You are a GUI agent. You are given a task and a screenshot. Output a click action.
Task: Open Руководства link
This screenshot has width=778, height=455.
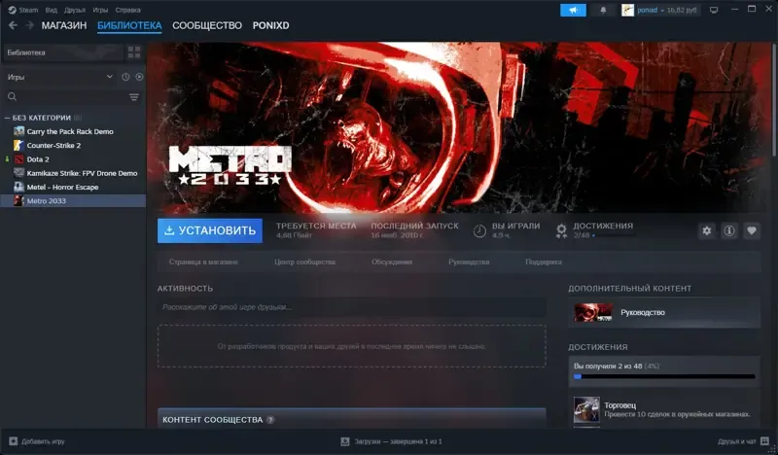coord(469,262)
